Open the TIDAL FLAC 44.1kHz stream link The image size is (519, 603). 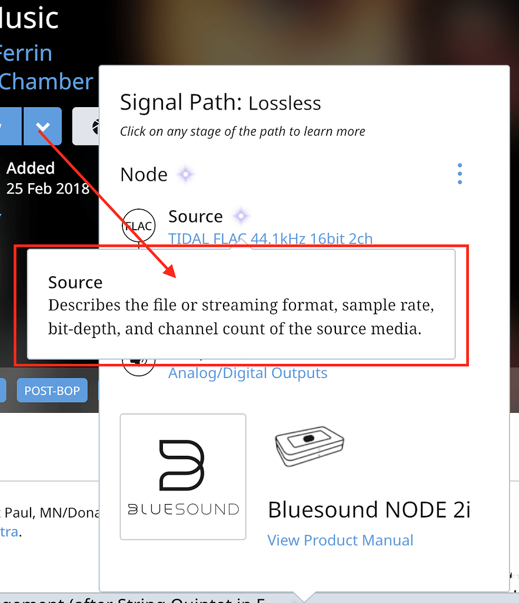click(x=270, y=239)
